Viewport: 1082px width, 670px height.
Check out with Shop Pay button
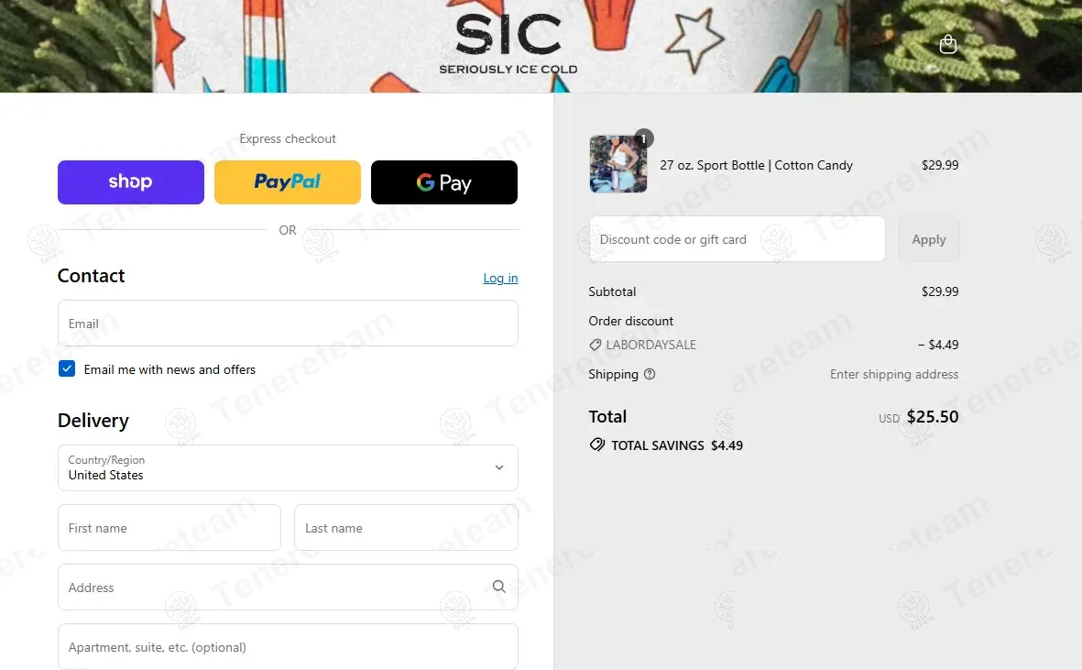[x=130, y=182]
